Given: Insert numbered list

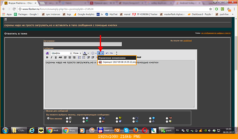Looking at the screenshot, I should point(79,57).
